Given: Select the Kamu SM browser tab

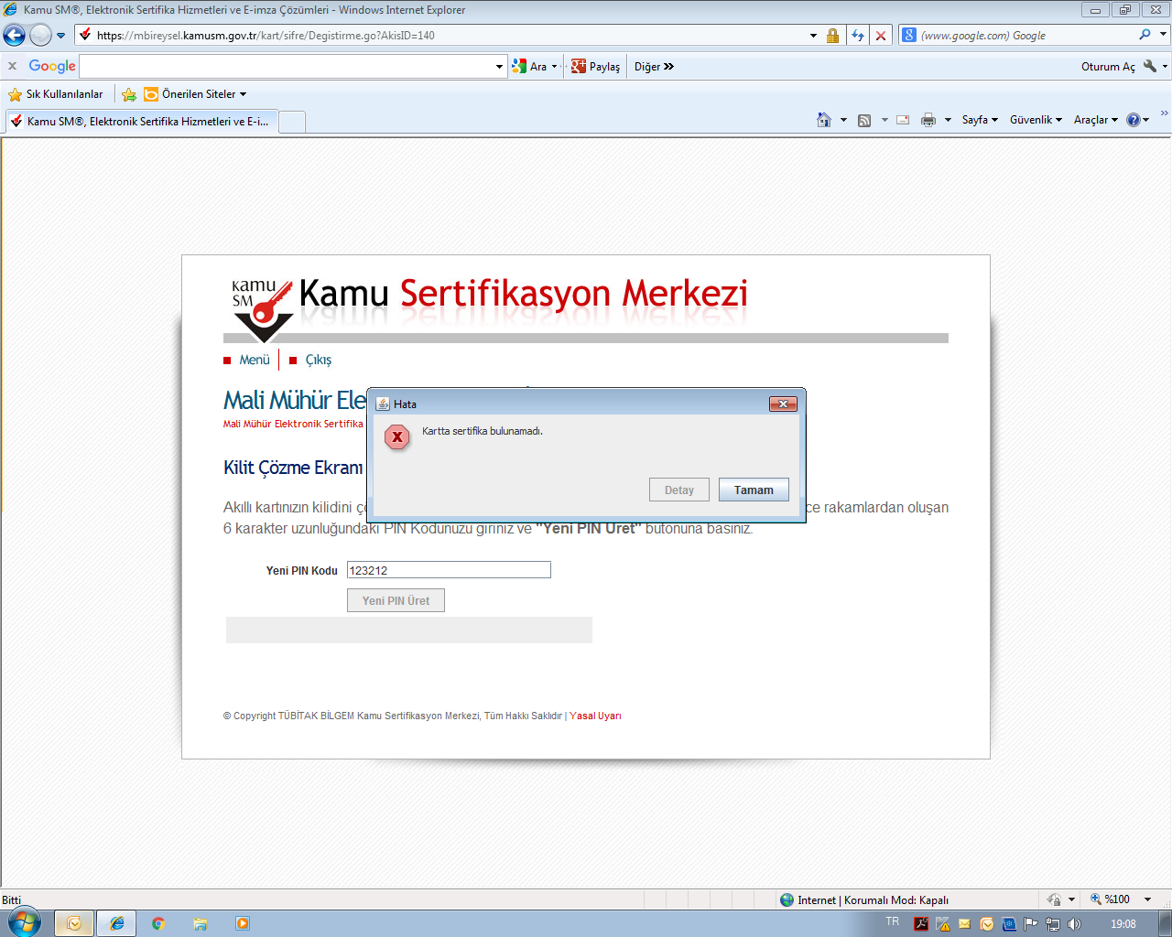Looking at the screenshot, I should [x=142, y=121].
